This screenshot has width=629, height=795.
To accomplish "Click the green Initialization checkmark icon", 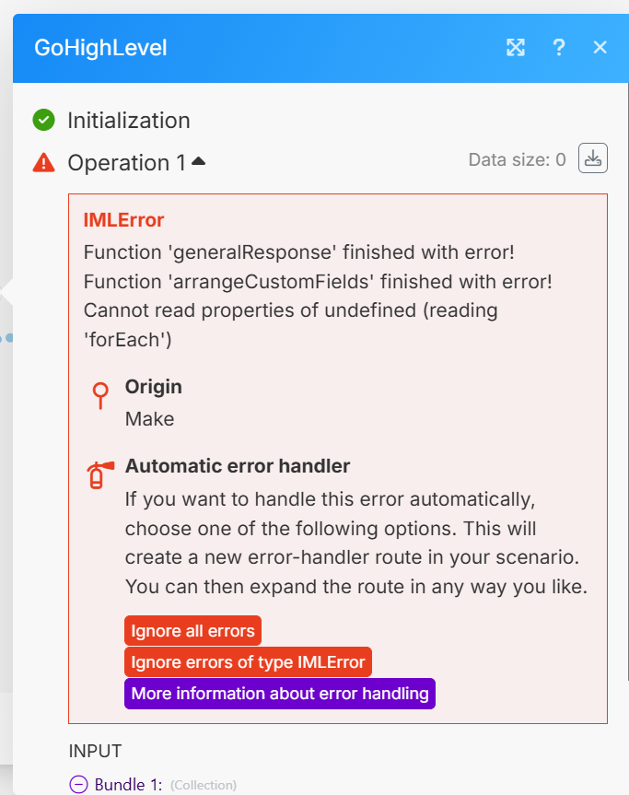I will click(x=43, y=120).
